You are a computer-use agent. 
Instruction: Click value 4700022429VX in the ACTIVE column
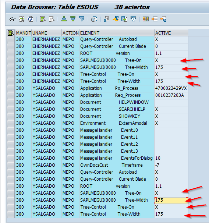tap(171, 88)
